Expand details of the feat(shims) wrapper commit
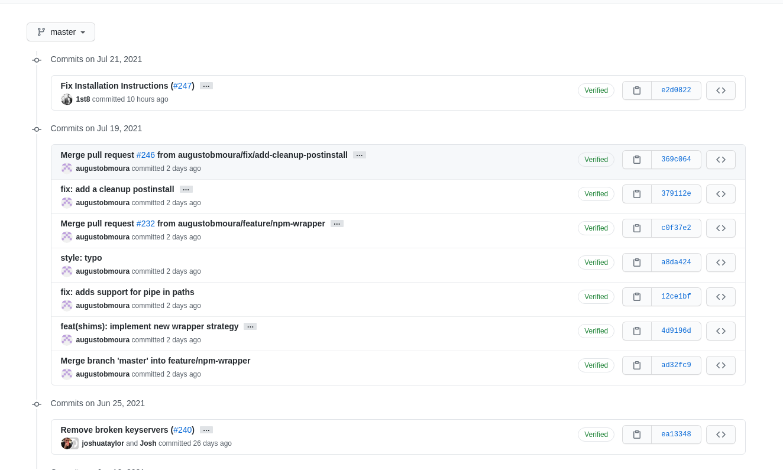The width and height of the screenshot is (783, 470). click(x=250, y=326)
